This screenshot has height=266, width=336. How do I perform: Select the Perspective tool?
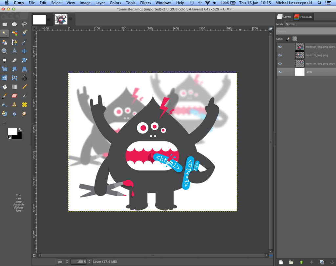(x=24, y=69)
